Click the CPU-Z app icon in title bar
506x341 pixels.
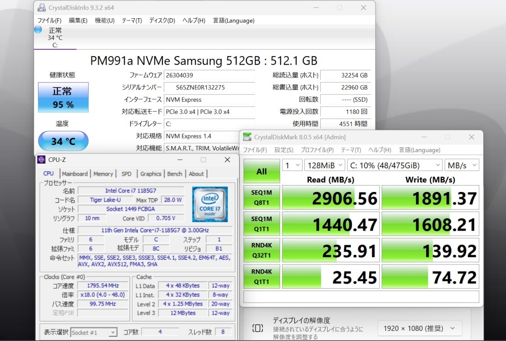pyautogui.click(x=42, y=160)
